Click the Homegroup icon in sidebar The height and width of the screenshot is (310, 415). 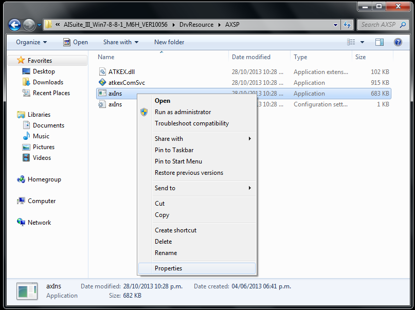click(x=21, y=179)
